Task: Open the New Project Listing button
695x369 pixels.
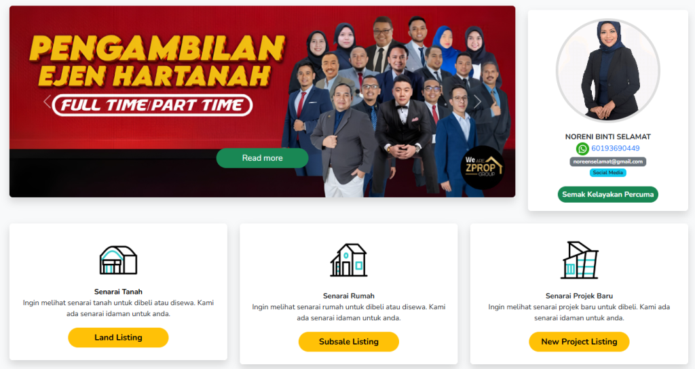Action: tap(580, 342)
